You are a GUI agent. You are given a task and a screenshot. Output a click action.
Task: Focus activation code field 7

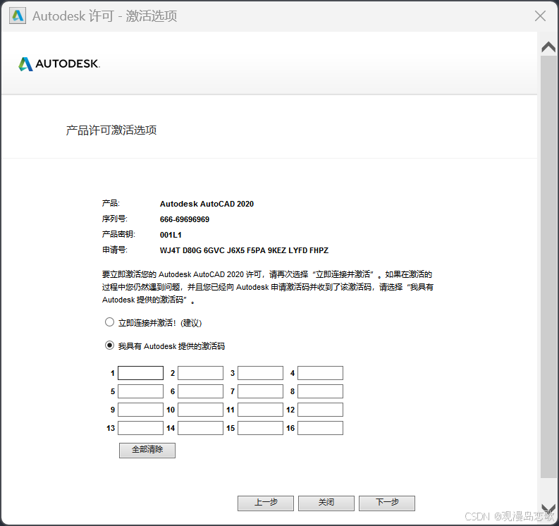click(x=260, y=391)
